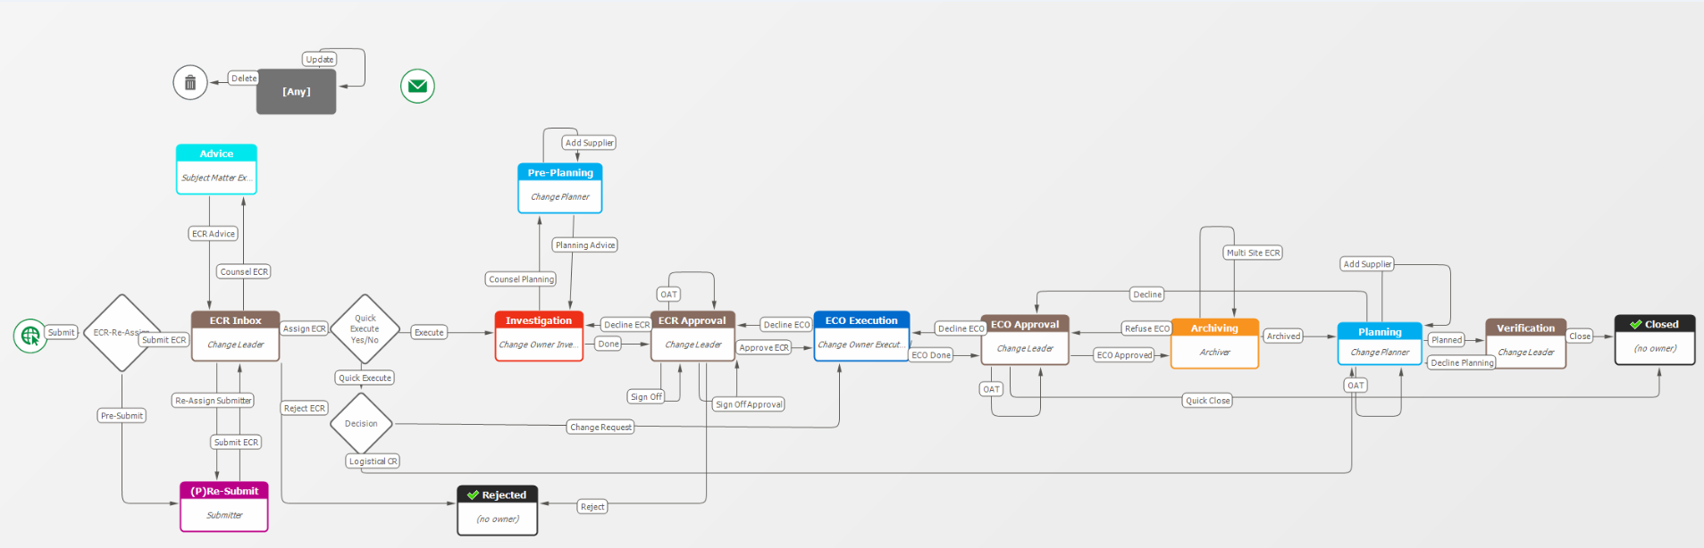Image resolution: width=1704 pixels, height=548 pixels.
Task: Select the Change Request transition label
Action: pyautogui.click(x=600, y=428)
